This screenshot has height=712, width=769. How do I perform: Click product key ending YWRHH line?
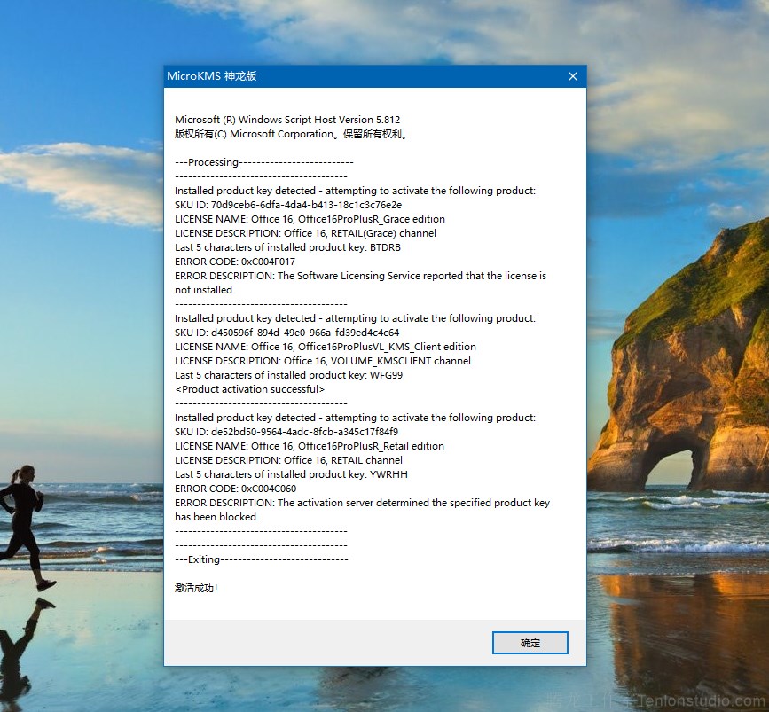(291, 474)
